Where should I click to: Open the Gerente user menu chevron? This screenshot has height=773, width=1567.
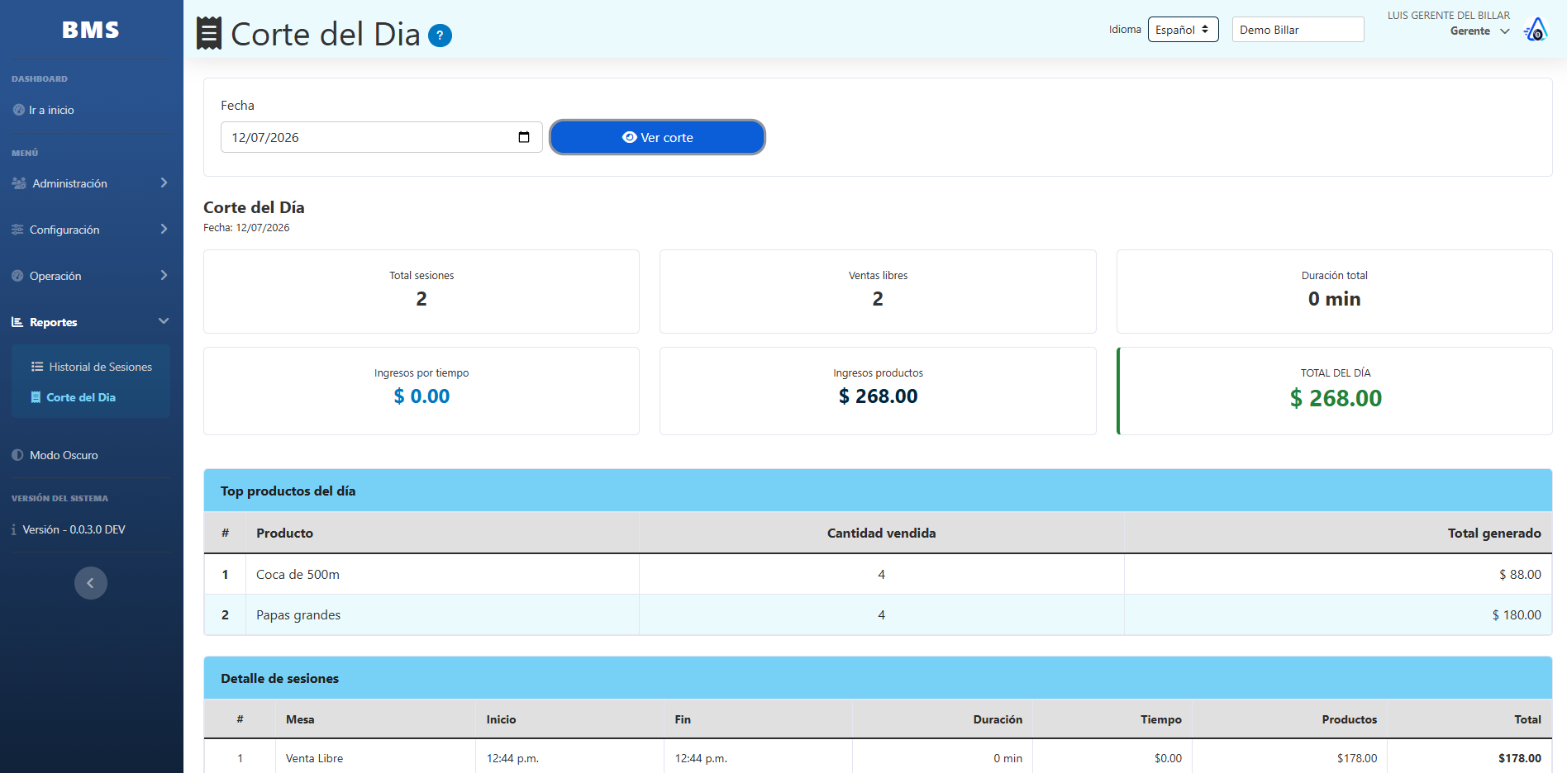[x=1504, y=31]
